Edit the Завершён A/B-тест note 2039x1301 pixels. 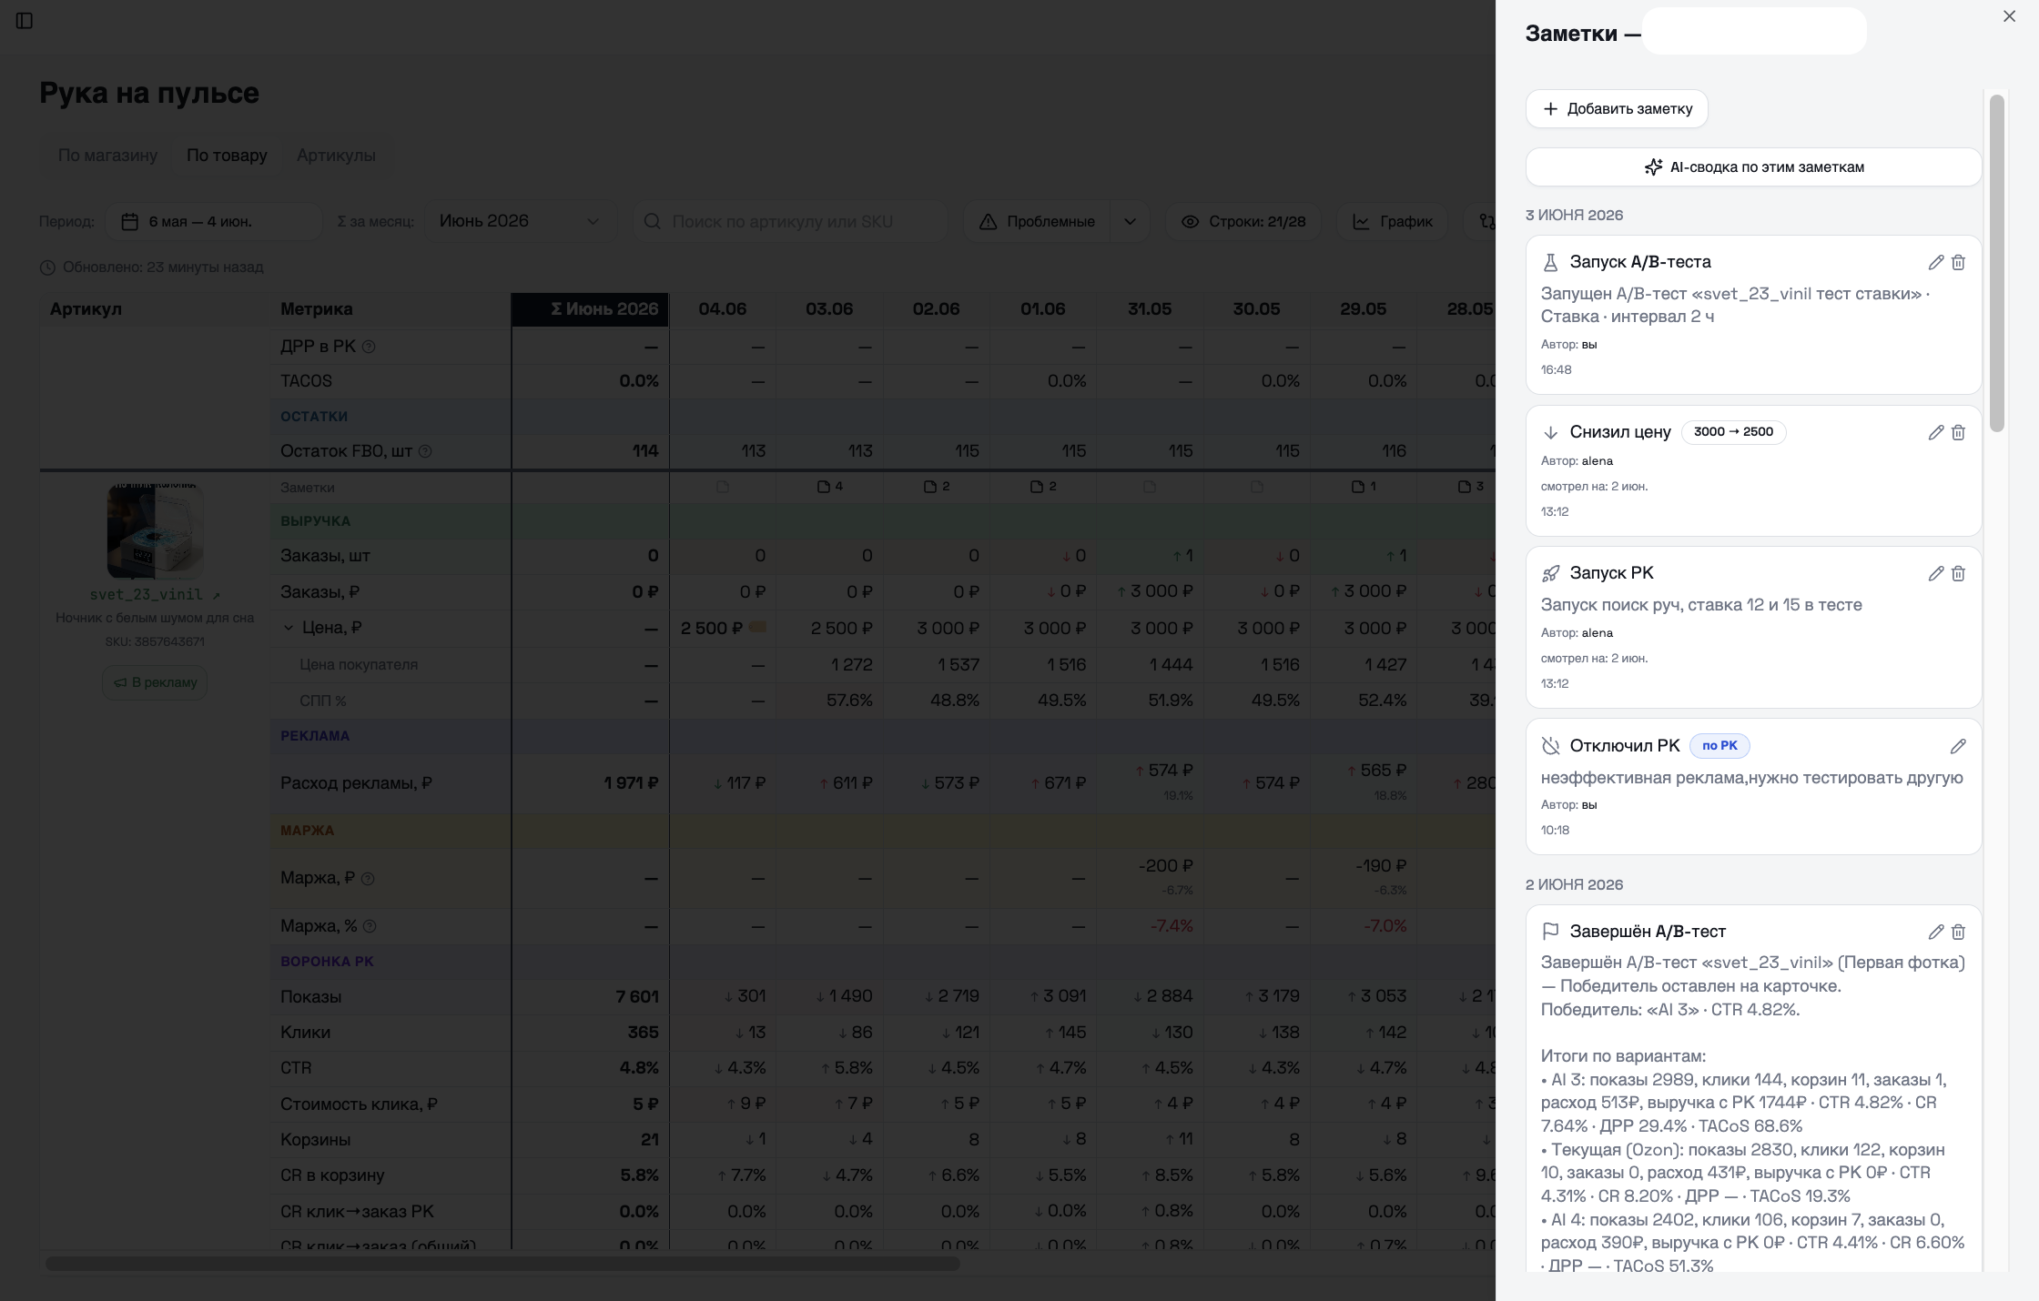tap(1936, 932)
